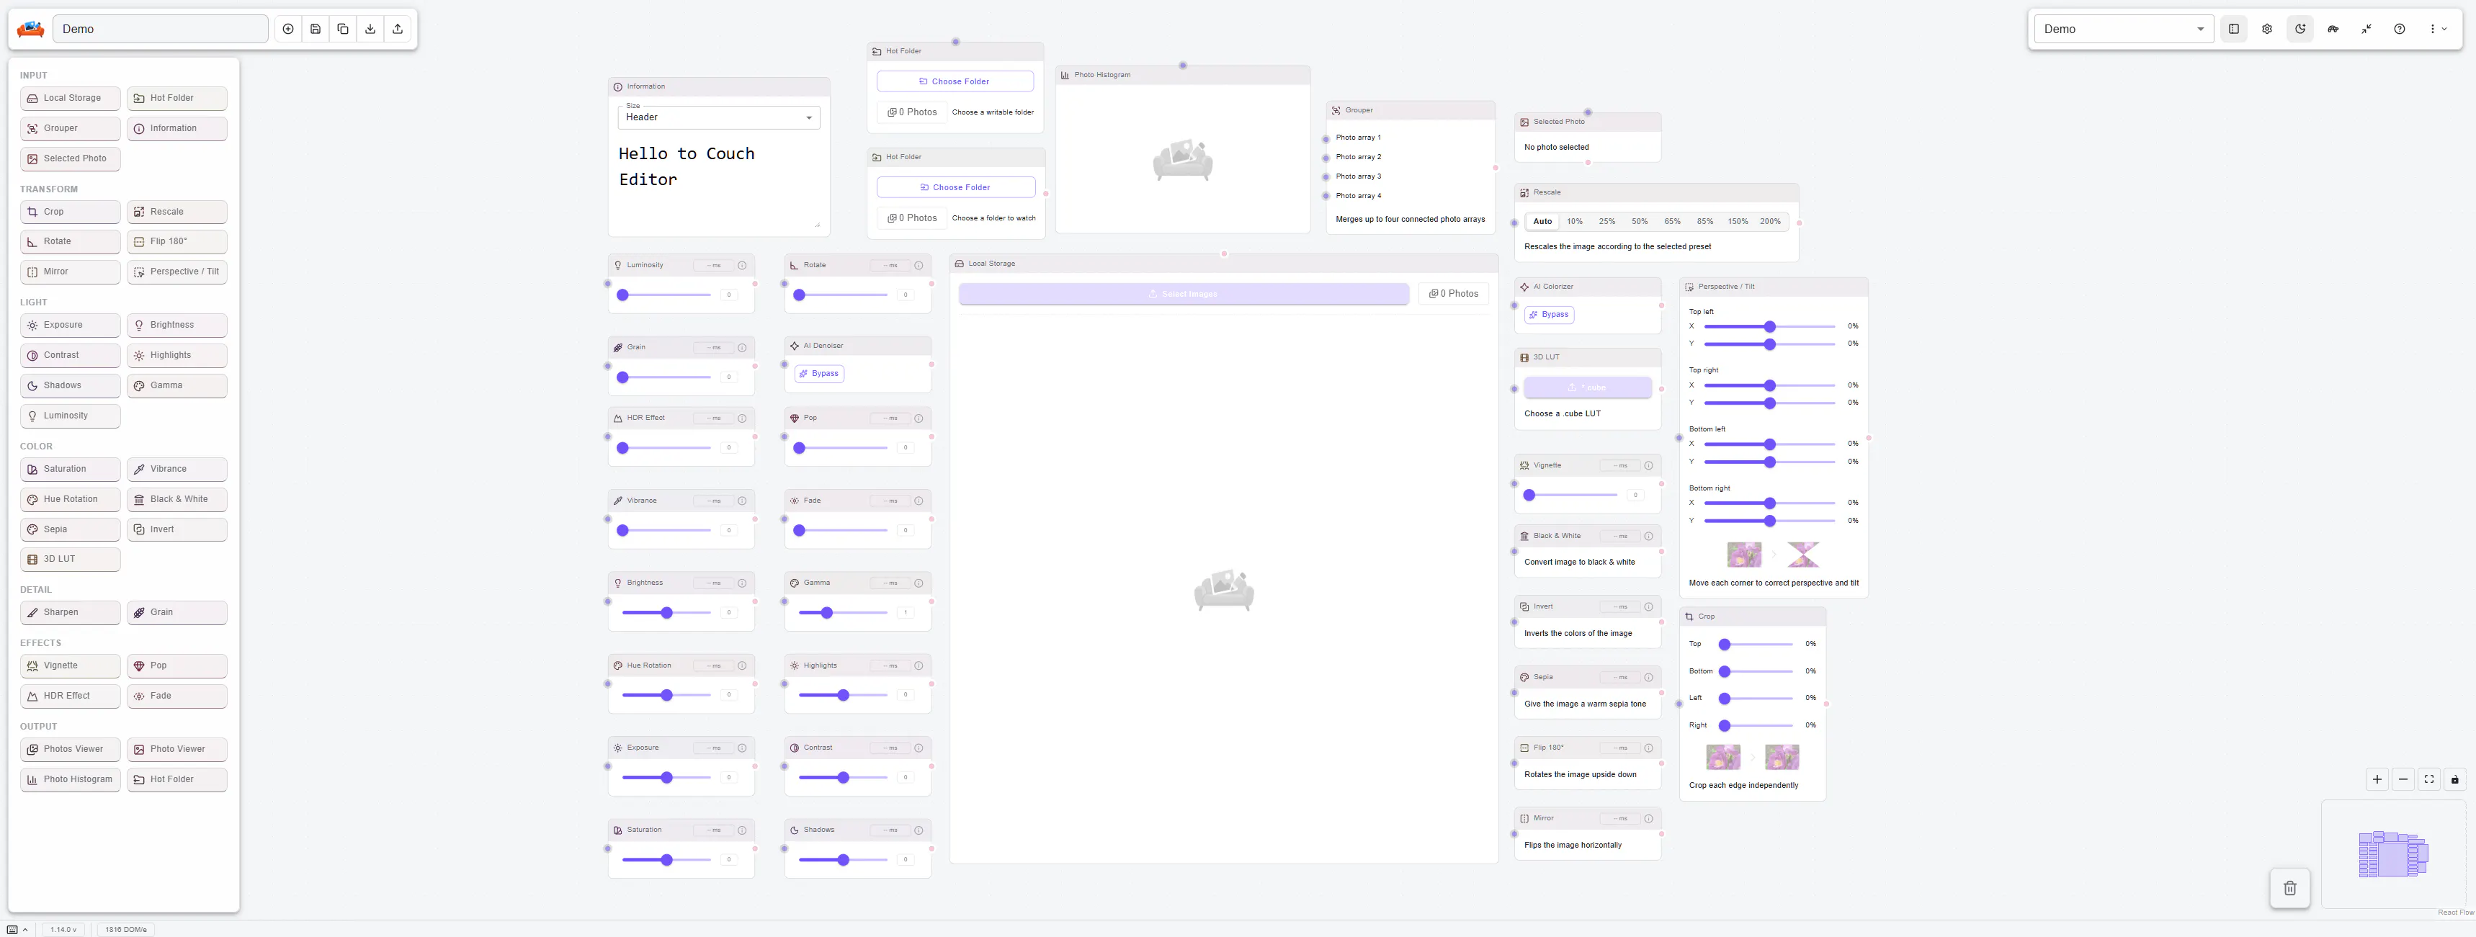The image size is (2476, 937).
Task: Click info icon on HDR Effect node header
Action: tap(742, 418)
